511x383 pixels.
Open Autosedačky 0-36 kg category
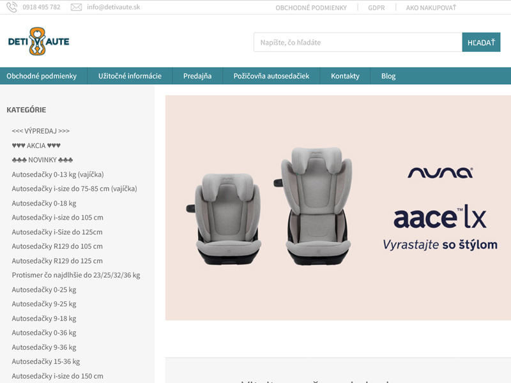coord(44,333)
